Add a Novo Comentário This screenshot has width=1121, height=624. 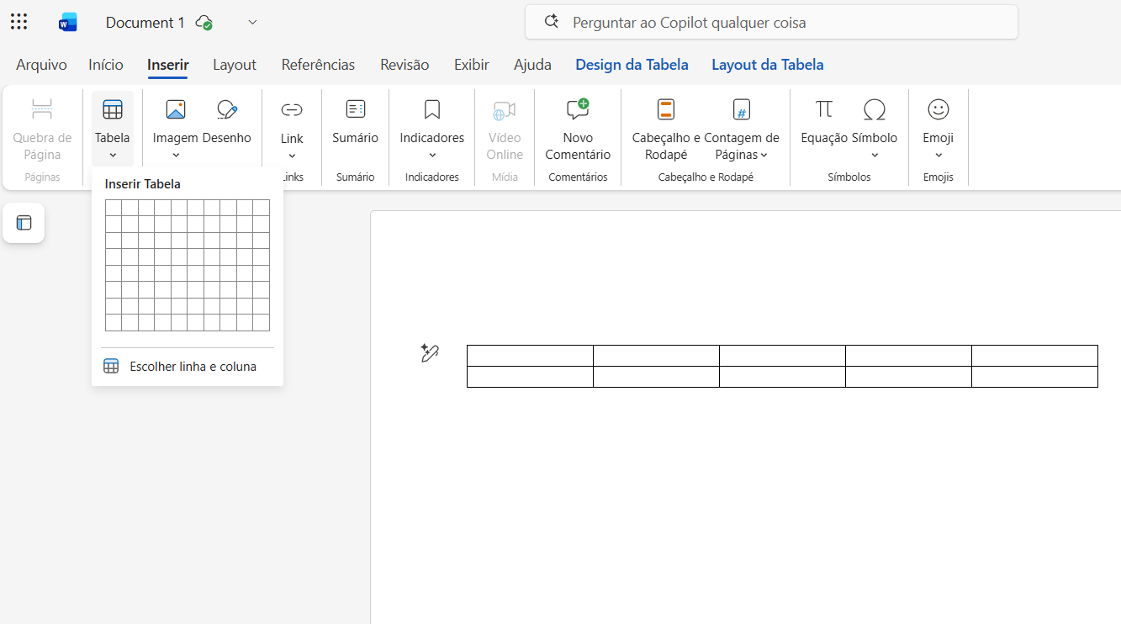(578, 128)
